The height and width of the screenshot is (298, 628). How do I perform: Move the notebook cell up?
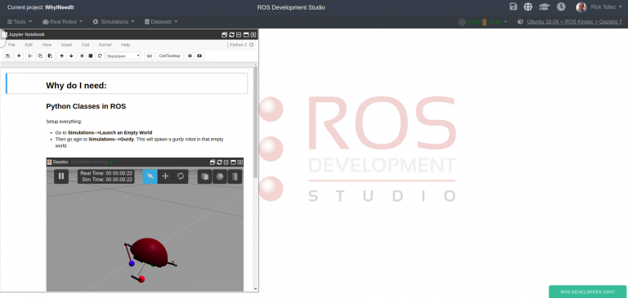point(61,56)
